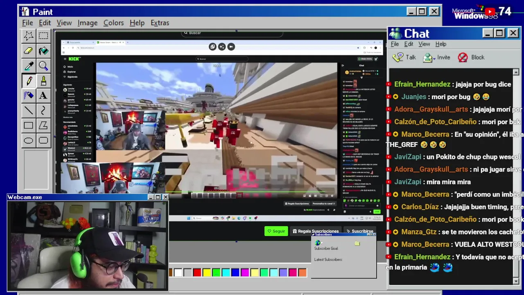
Task: Click the sparkle icon in the browser overlay
Action: [x=221, y=47]
